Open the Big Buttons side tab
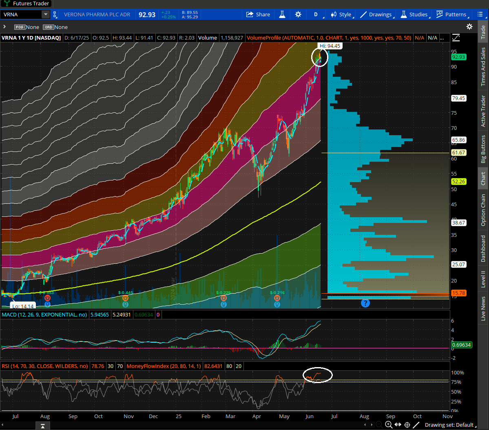 [x=483, y=149]
